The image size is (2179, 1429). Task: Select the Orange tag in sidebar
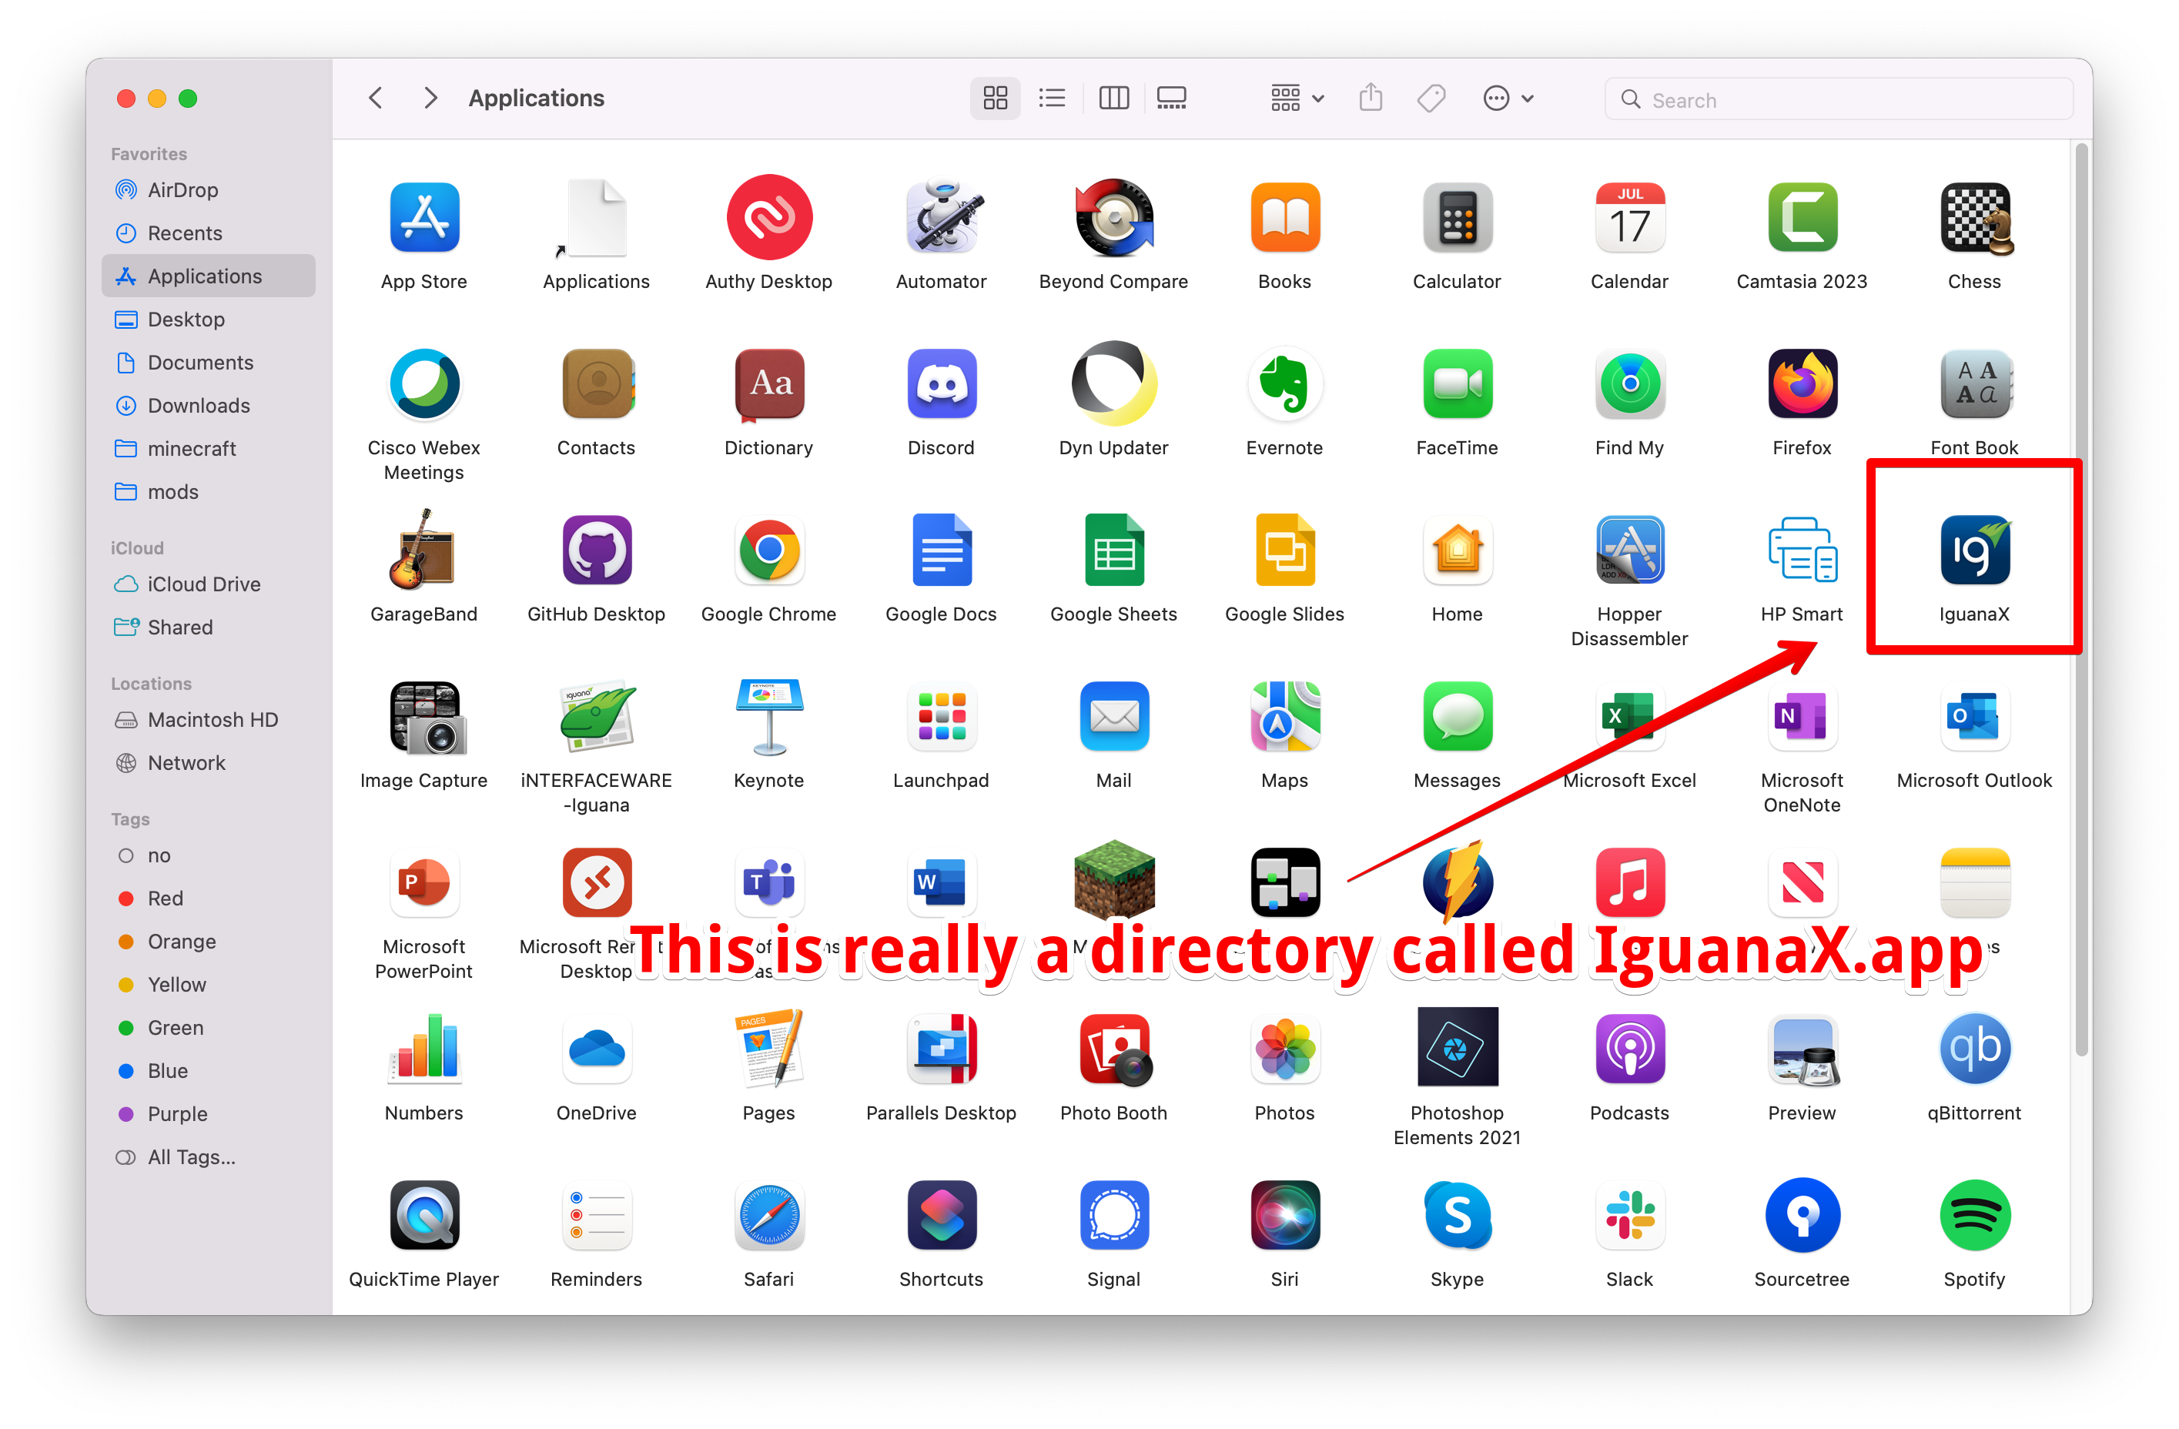(x=181, y=941)
